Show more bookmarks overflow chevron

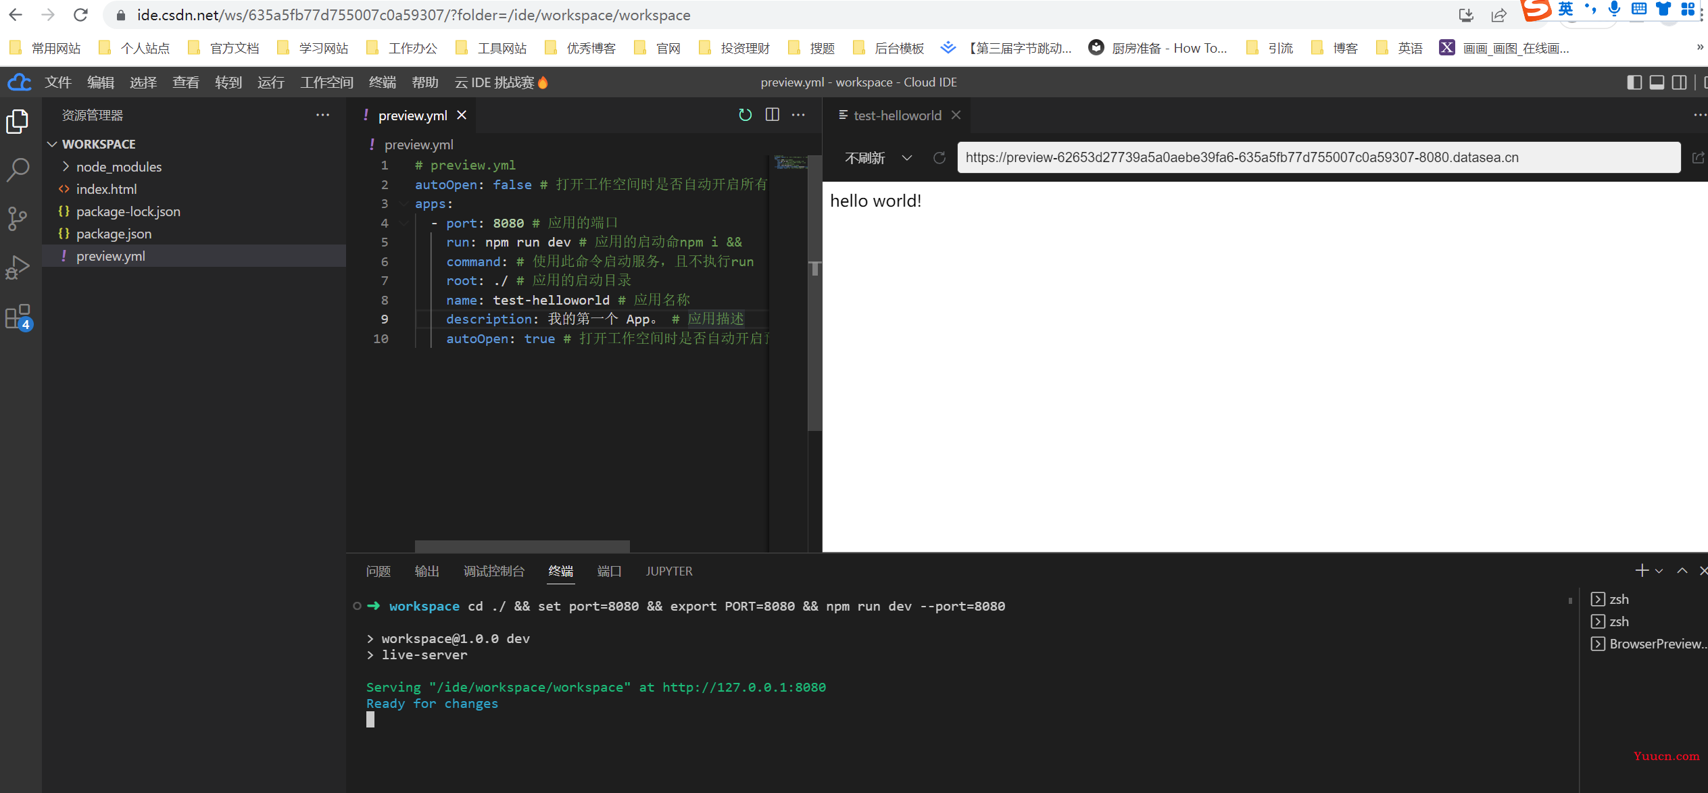[1699, 48]
